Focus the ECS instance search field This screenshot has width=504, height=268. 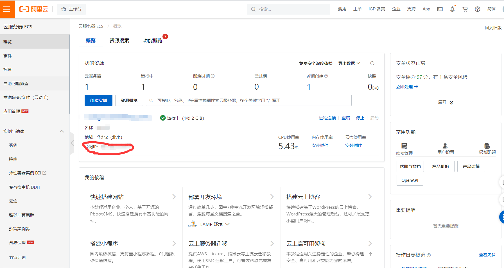pyautogui.click(x=248, y=100)
